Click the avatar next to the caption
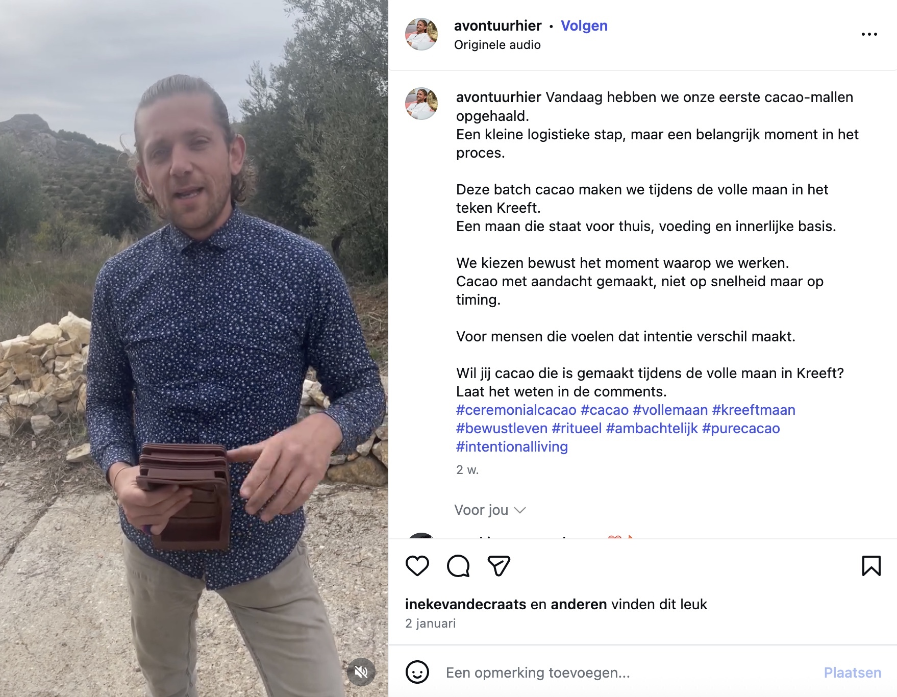 pyautogui.click(x=421, y=104)
